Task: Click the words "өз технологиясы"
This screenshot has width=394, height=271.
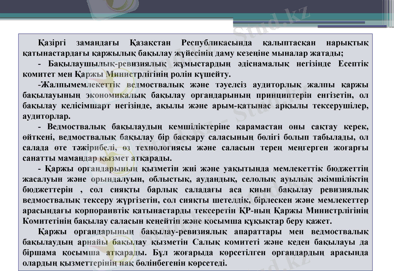Action: [157, 148]
